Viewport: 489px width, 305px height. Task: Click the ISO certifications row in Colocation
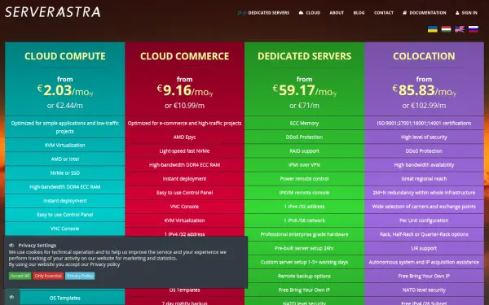click(x=424, y=124)
